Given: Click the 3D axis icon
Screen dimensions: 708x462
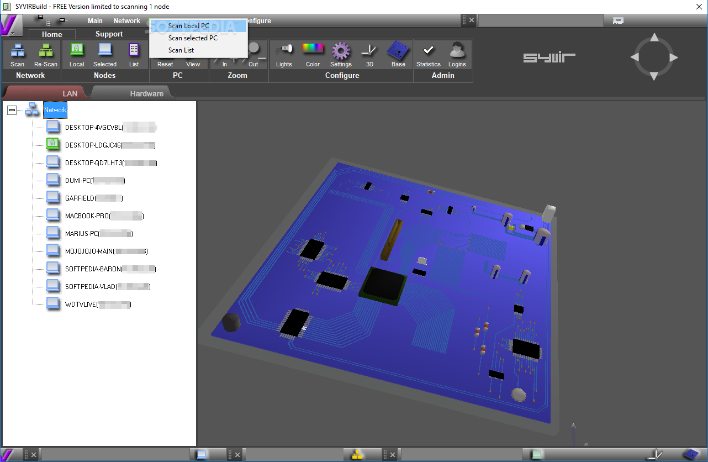Looking at the screenshot, I should pyautogui.click(x=369, y=54).
